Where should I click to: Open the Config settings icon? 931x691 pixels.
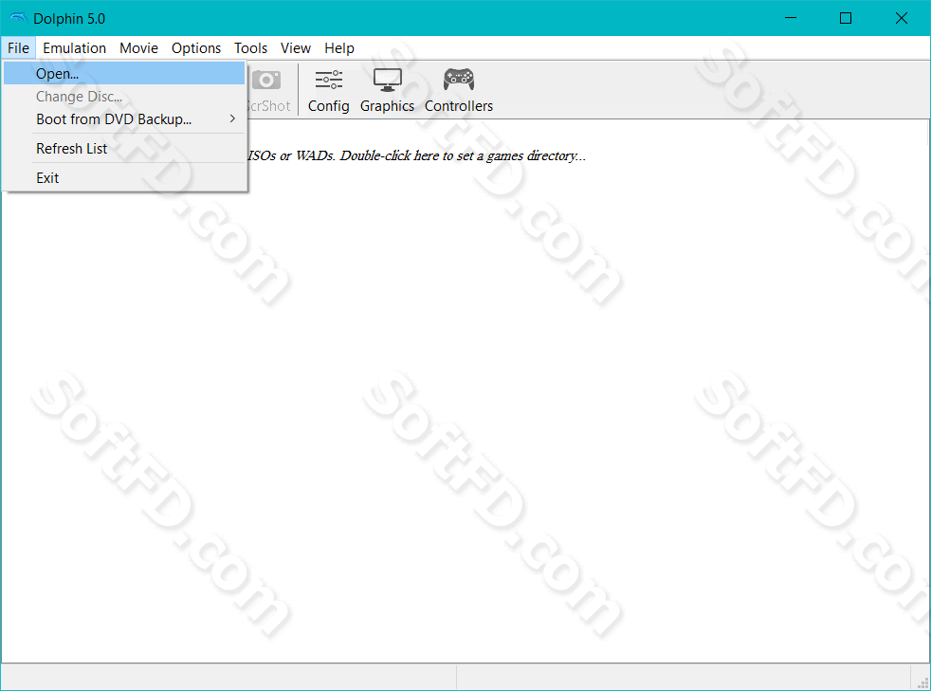coord(328,90)
